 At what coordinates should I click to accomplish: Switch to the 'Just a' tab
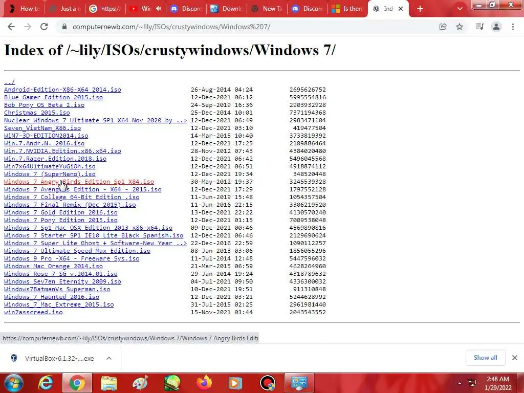tap(65, 9)
